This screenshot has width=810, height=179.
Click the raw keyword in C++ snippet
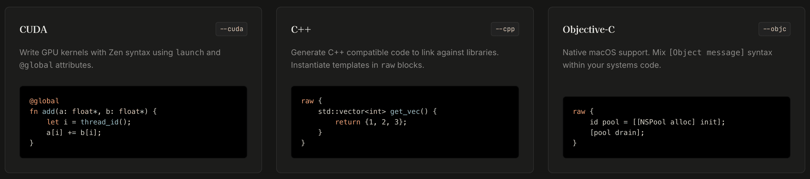tap(308, 101)
